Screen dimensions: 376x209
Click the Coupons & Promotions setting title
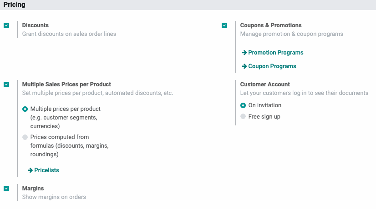[271, 25]
